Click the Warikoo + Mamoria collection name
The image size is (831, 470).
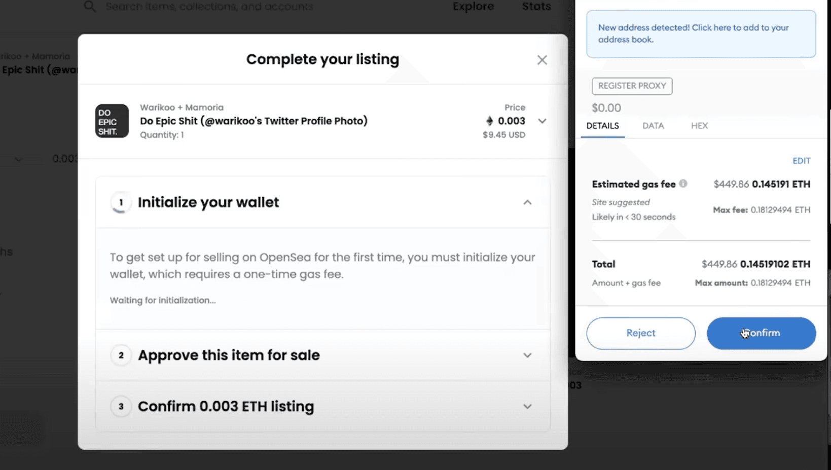182,107
